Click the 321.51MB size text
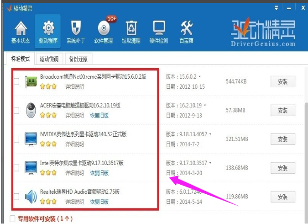 click(x=237, y=139)
